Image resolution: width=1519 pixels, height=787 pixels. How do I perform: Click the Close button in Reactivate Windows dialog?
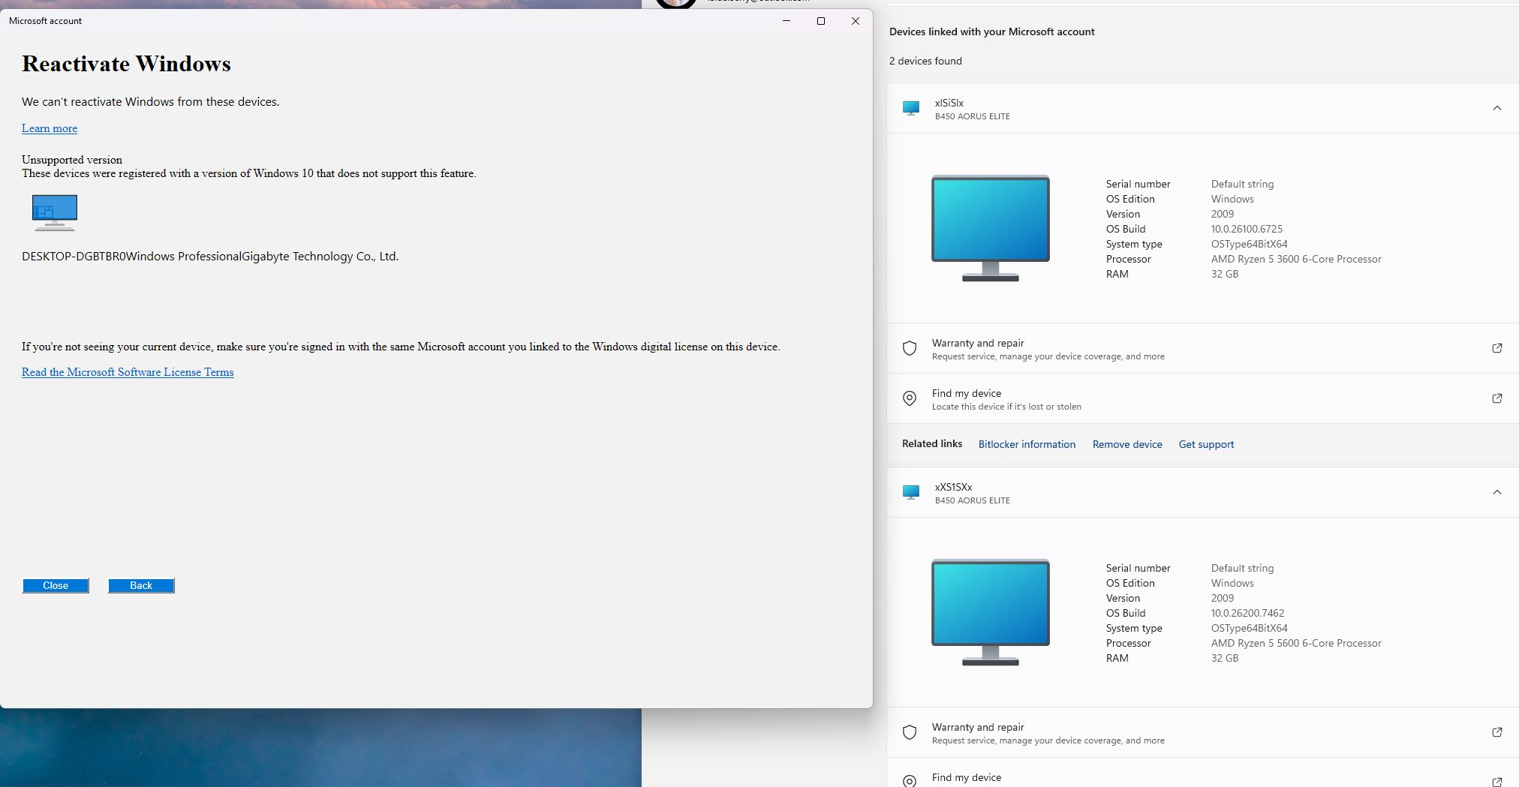click(56, 586)
